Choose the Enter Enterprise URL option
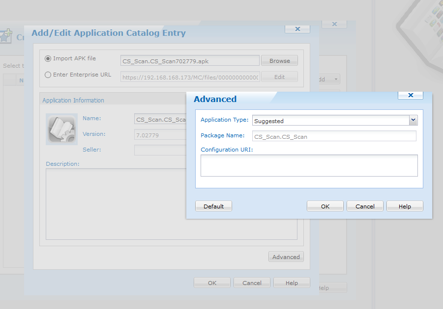Viewport: 443px width, 309px height. click(x=48, y=75)
